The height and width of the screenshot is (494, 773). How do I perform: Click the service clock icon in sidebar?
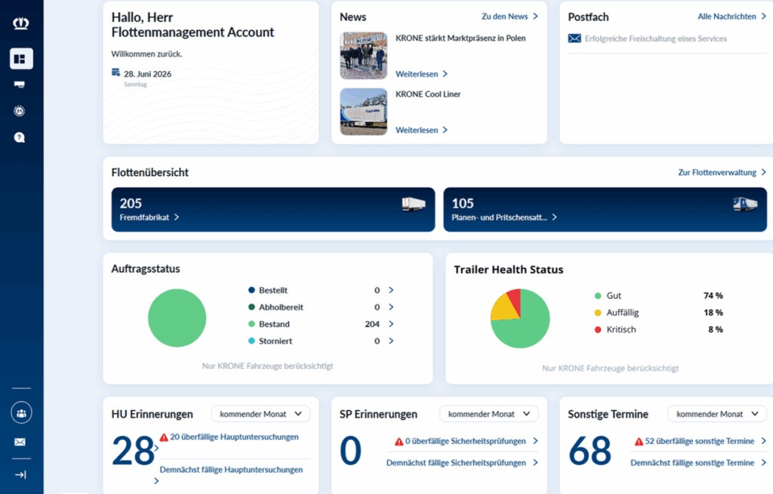pos(20,111)
